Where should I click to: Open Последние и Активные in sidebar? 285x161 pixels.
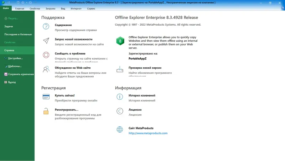17,34
